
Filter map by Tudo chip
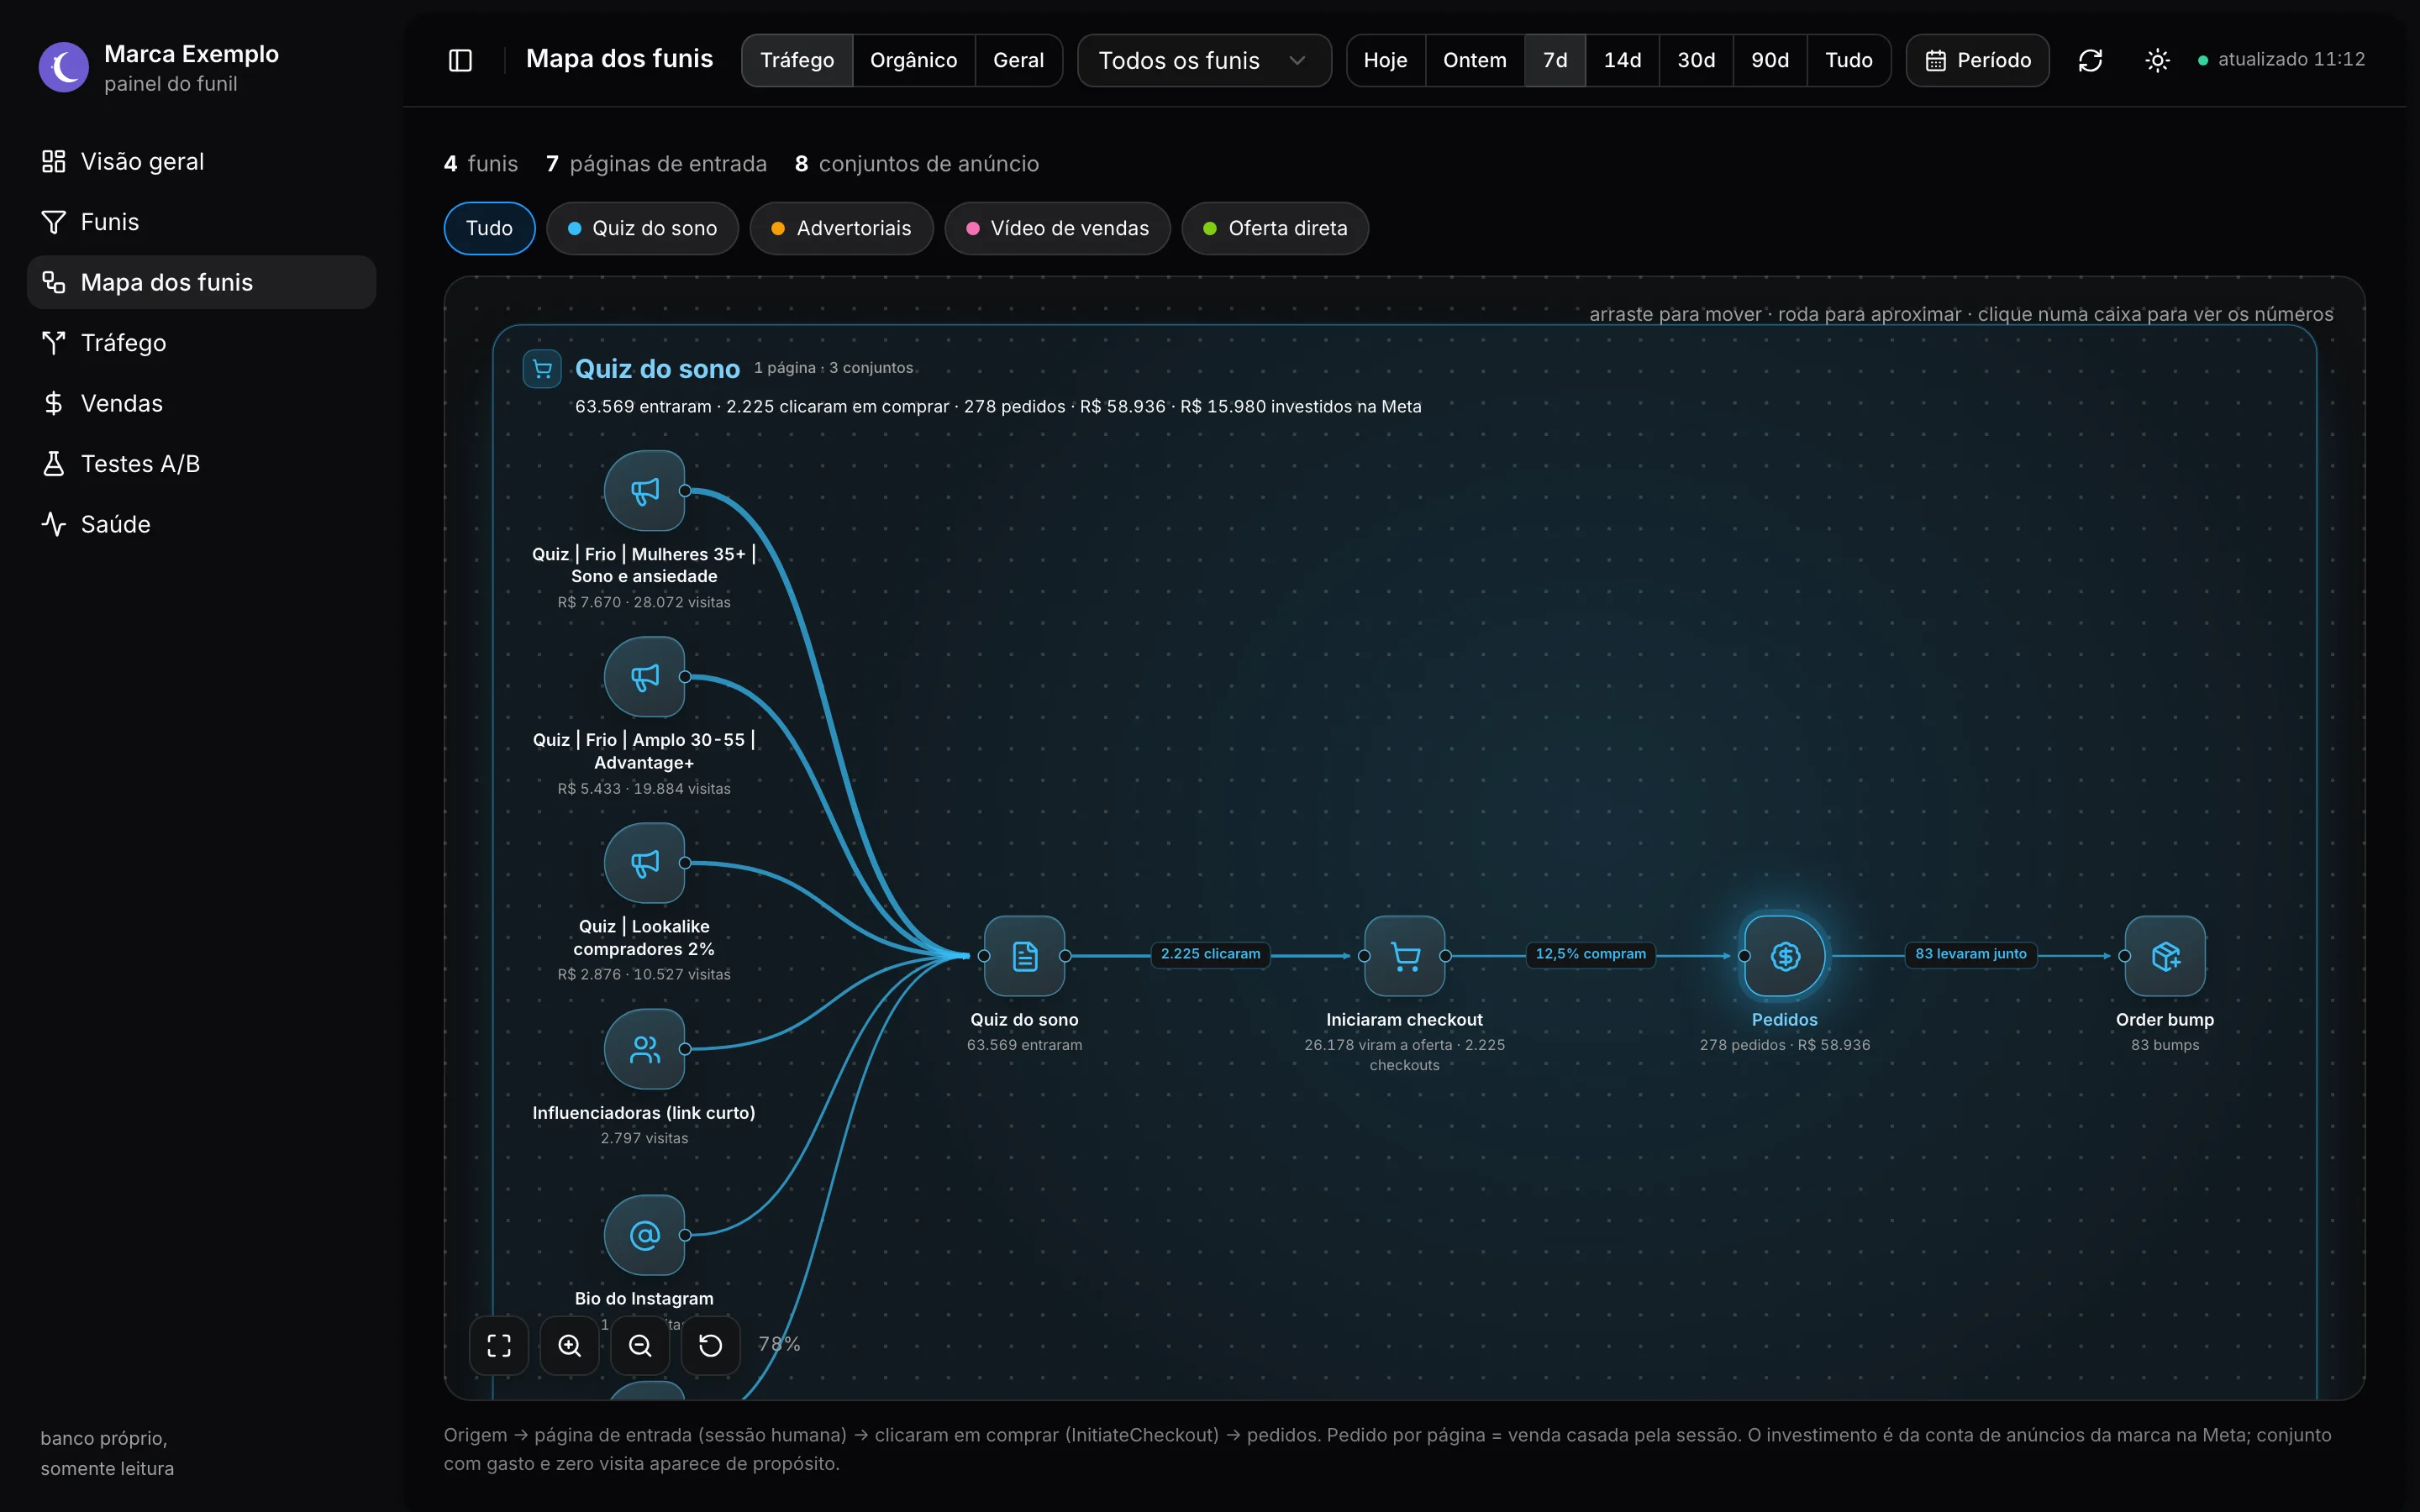click(x=489, y=228)
